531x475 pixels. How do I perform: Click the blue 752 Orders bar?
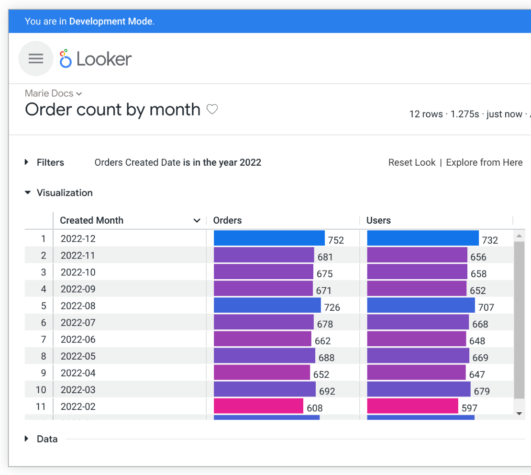[269, 238]
